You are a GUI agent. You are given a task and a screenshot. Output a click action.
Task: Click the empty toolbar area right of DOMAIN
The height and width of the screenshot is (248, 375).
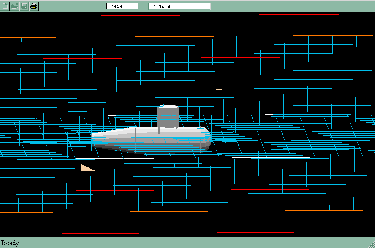pyautogui.click(x=291, y=6)
